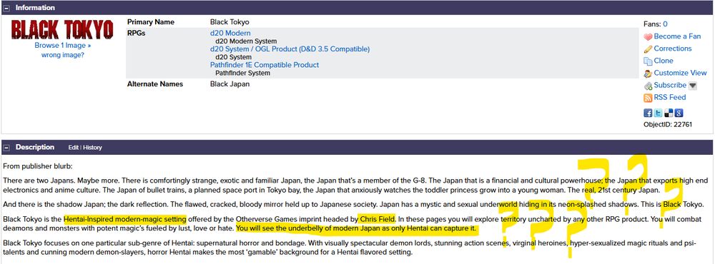The width and height of the screenshot is (715, 264).
Task: Click the orange RSS feed icon
Action: 648,98
